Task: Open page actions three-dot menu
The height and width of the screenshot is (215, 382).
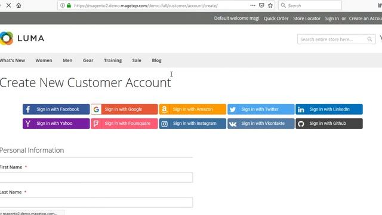Action: pos(252,5)
